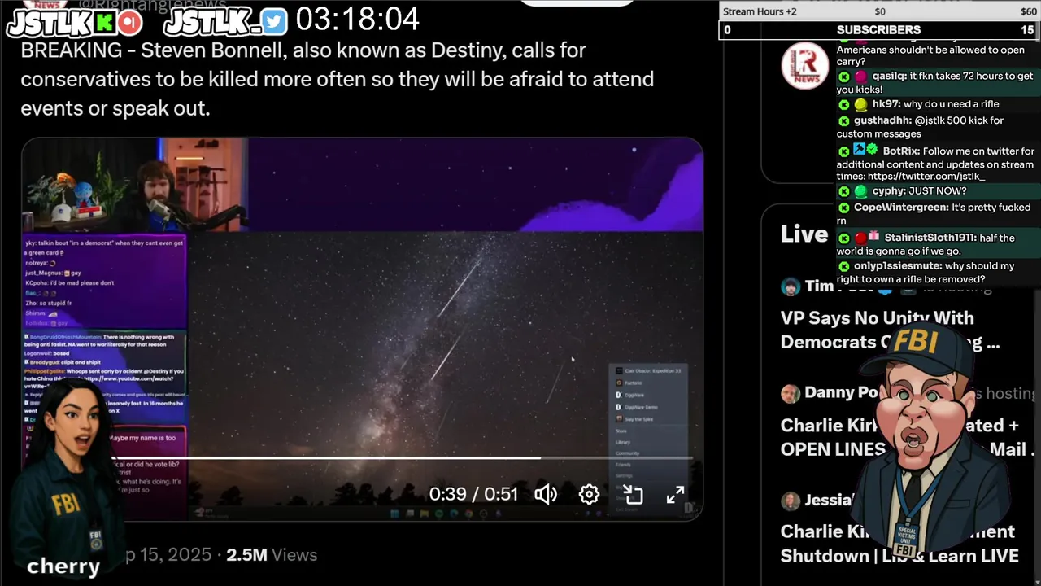Click the username StalinistSloth1911 in chat
Image resolution: width=1041 pixels, height=586 pixels.
(930, 238)
